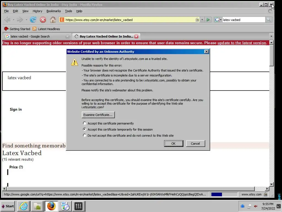Go to the Home page
Viewport: 282px width, 212px height.
coord(53,20)
